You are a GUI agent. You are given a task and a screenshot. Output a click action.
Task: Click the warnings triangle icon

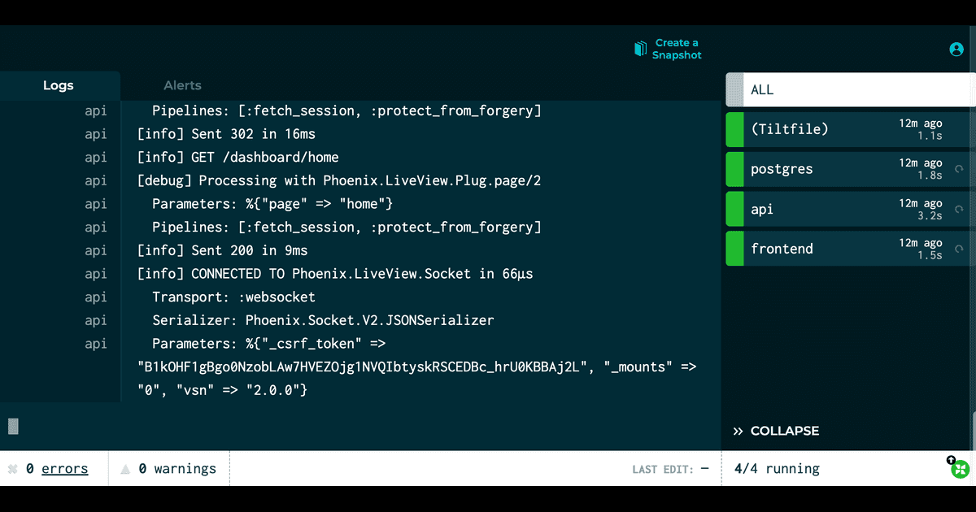(x=125, y=469)
